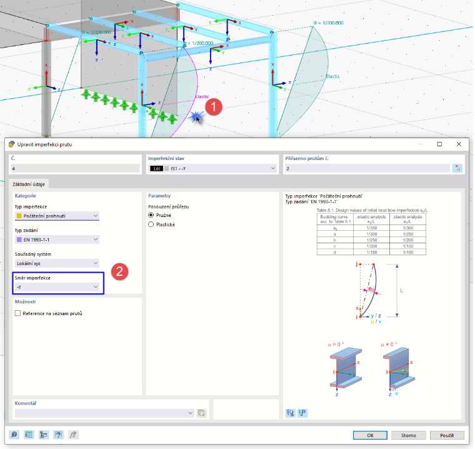
Task: Open the Směr imperfekce -z dropdown
Action: tap(57, 287)
